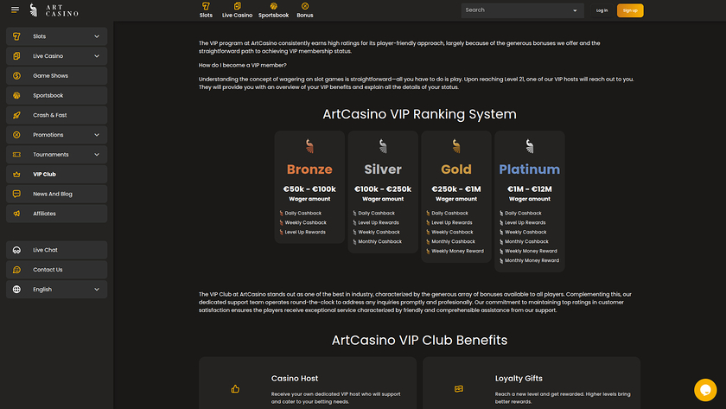Open Sportsbook in the top navigation
The height and width of the screenshot is (409, 726).
tap(273, 10)
